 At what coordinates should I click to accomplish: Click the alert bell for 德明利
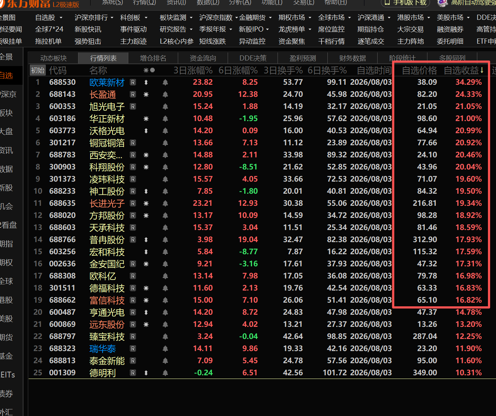(x=165, y=373)
